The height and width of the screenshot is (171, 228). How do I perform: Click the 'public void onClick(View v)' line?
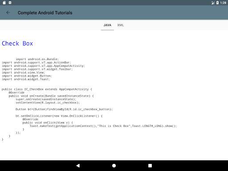pyautogui.click(x=48, y=122)
